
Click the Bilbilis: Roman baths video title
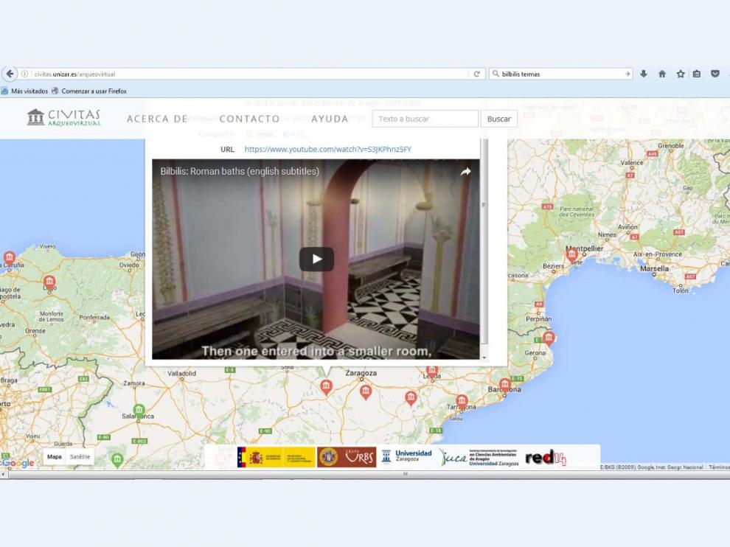240,171
